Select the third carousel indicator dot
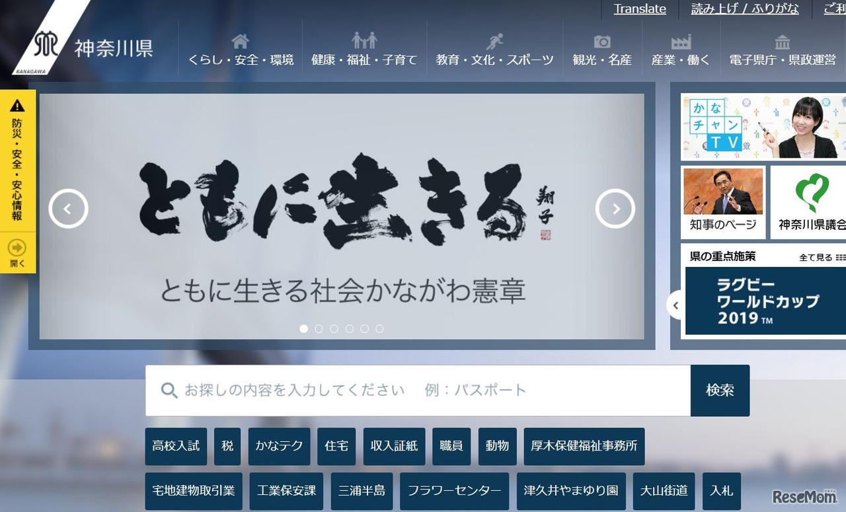Image resolution: width=846 pixels, height=512 pixels. coord(334,328)
